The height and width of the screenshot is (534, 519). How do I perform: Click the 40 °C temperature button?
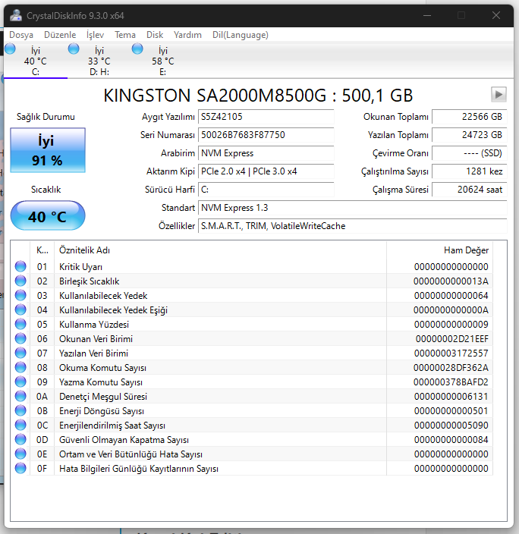pyautogui.click(x=48, y=215)
